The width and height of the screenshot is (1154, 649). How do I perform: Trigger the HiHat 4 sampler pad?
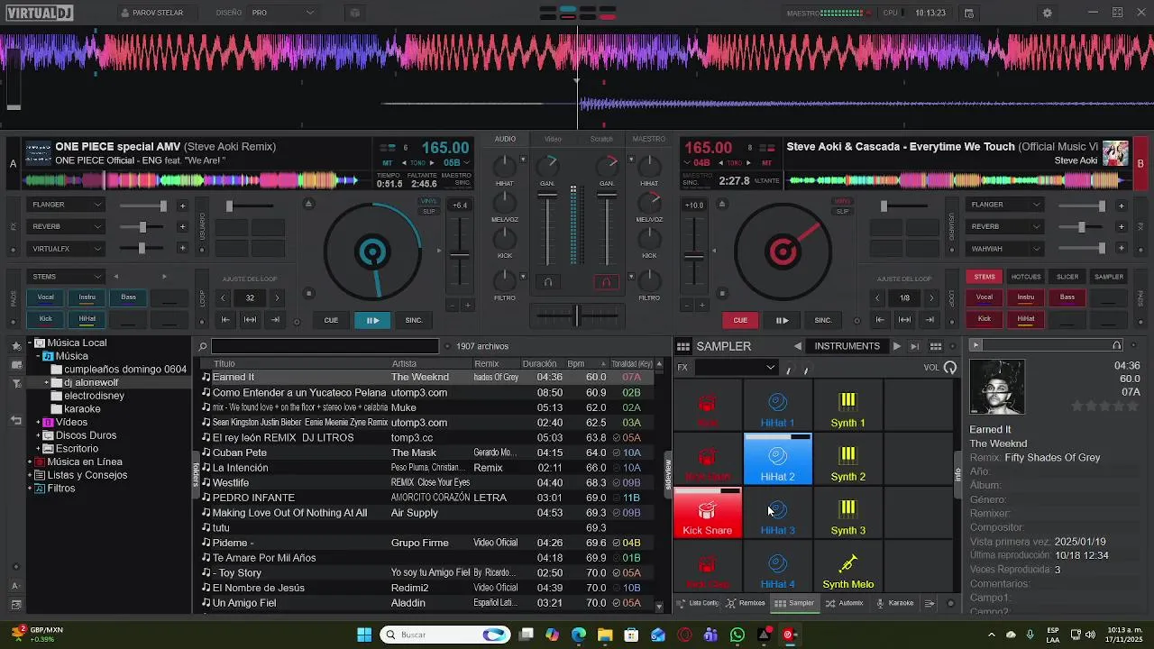click(x=777, y=568)
